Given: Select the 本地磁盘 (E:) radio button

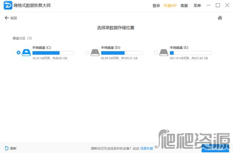Looking at the screenshot, I should pos(156,53).
